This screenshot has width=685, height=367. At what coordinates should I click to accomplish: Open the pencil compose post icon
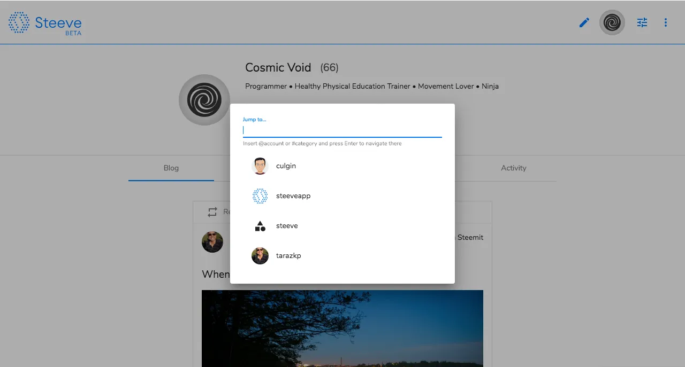584,22
